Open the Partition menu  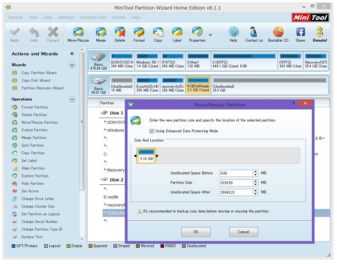[66, 17]
